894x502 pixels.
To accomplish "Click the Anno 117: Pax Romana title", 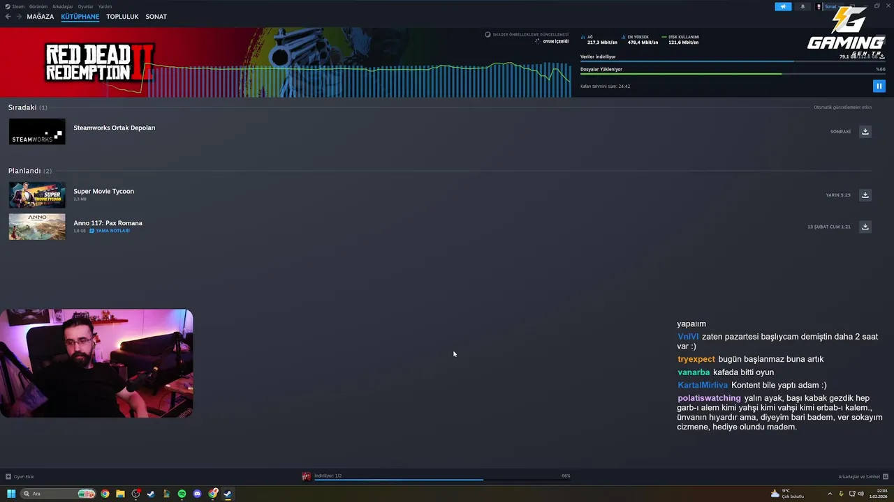I will (x=108, y=223).
